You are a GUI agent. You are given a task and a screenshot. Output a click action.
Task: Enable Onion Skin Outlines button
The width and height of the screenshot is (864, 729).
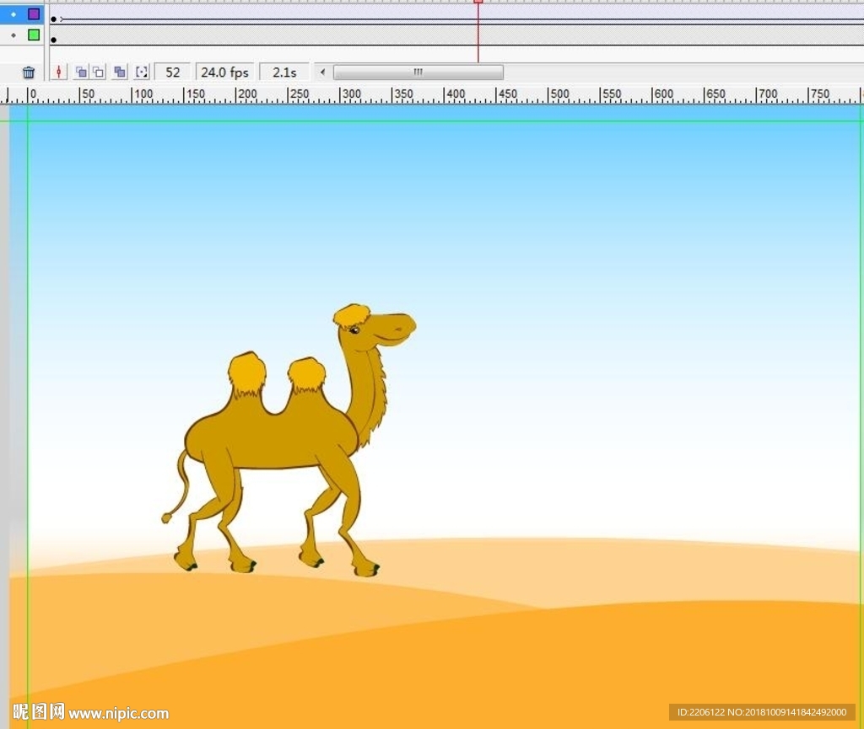pos(99,72)
